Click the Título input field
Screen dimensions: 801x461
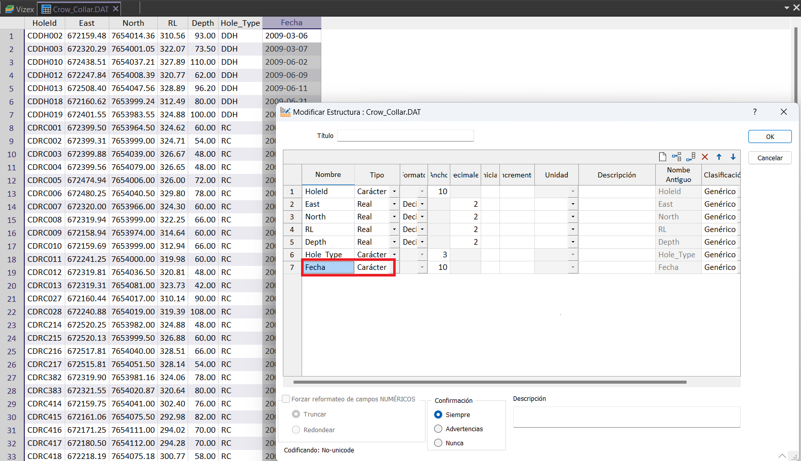pyautogui.click(x=405, y=135)
